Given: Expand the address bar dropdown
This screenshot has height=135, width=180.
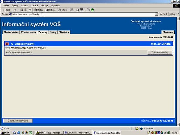Looking at the screenshot, I should click(x=157, y=14).
